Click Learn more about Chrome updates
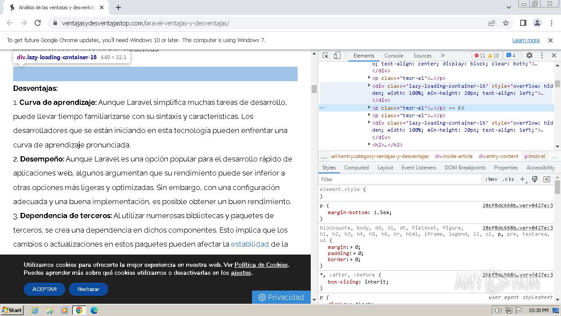This screenshot has height=316, width=561. pos(526,40)
